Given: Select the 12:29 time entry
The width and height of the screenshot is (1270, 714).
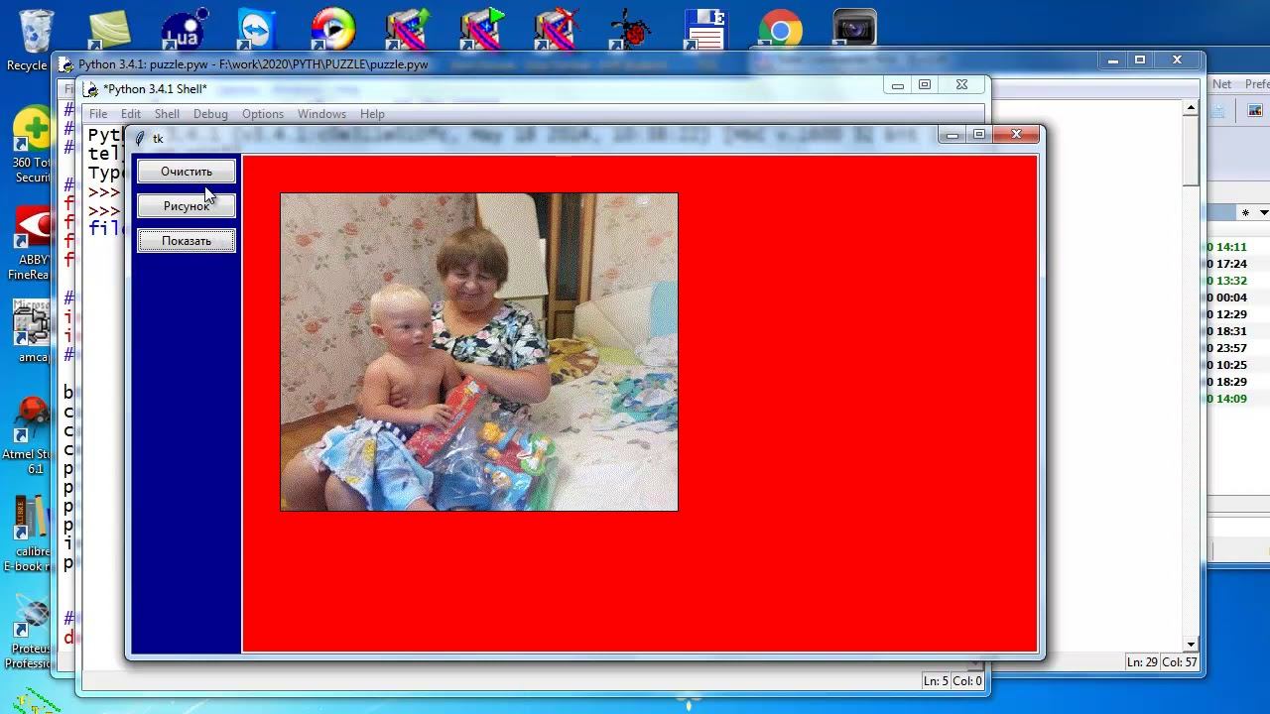Looking at the screenshot, I should (1230, 314).
